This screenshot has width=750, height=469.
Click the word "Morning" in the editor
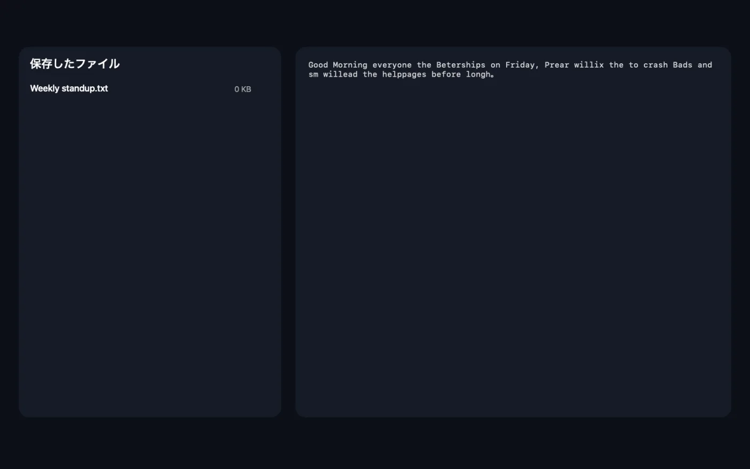pyautogui.click(x=350, y=65)
